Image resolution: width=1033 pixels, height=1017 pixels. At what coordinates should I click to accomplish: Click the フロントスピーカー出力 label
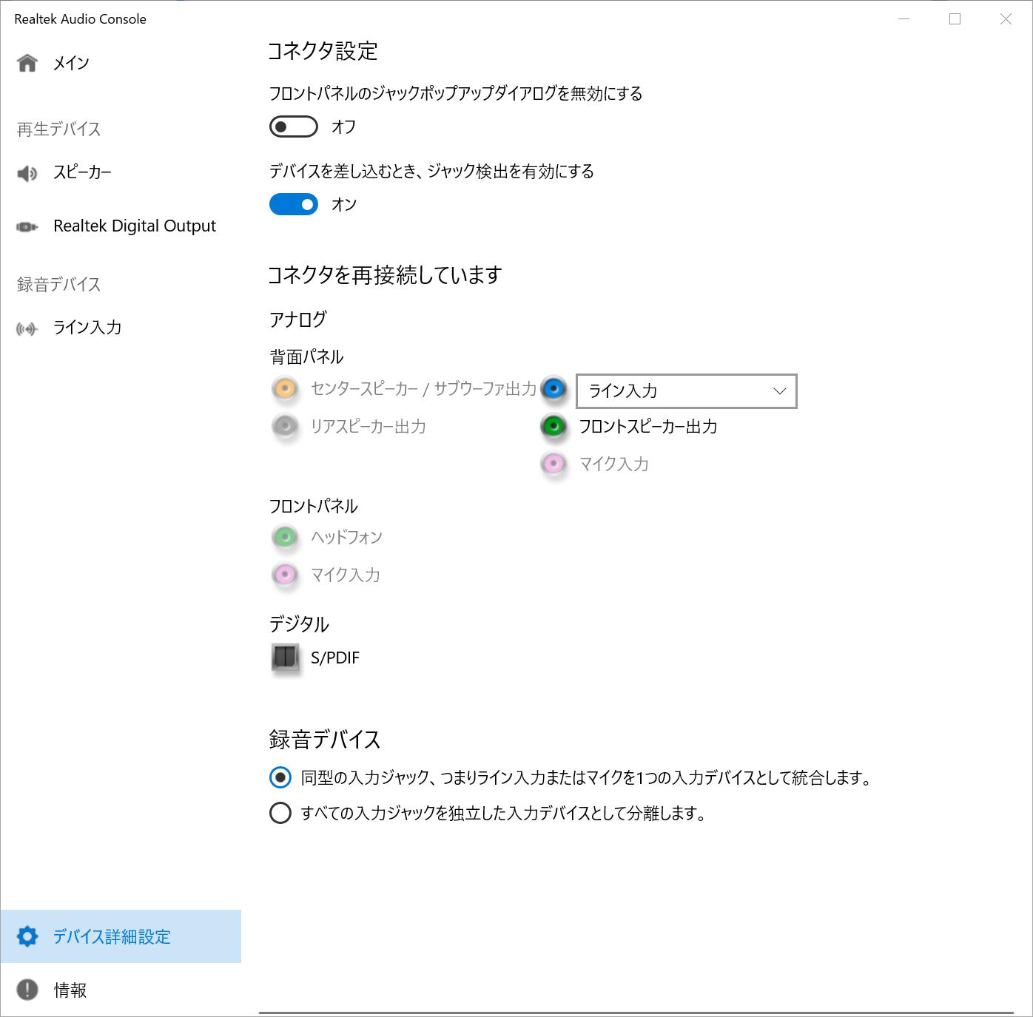coord(648,427)
